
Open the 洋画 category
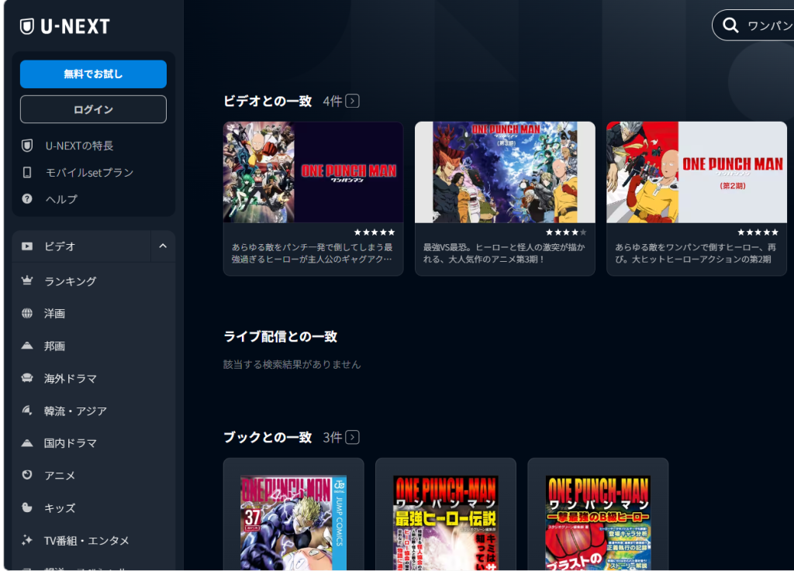[55, 314]
